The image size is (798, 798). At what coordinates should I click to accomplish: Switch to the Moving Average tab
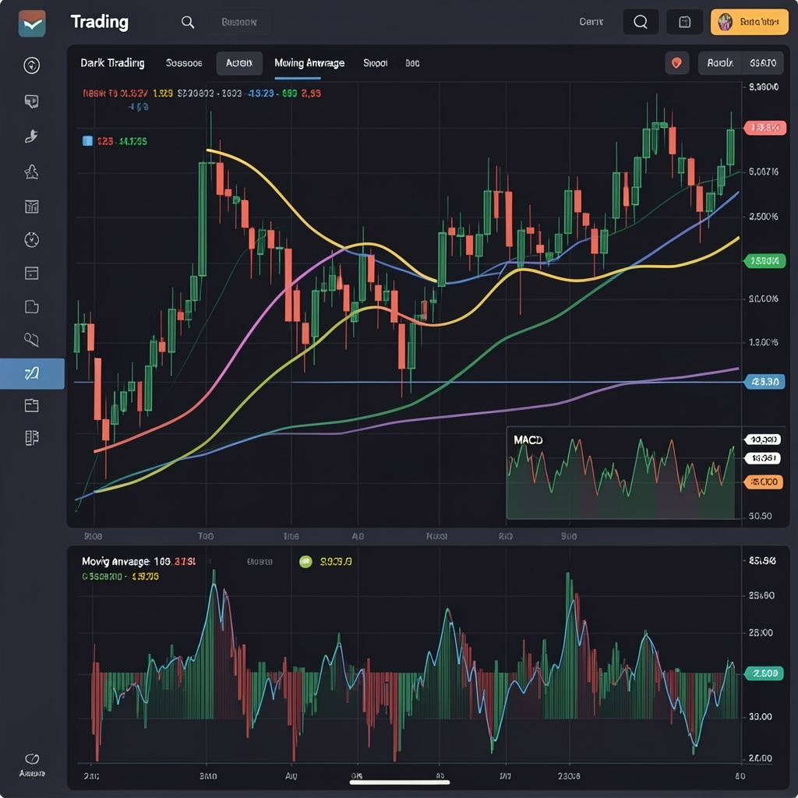point(309,62)
